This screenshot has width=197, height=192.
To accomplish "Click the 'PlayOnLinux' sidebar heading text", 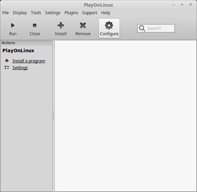I will [18, 51].
